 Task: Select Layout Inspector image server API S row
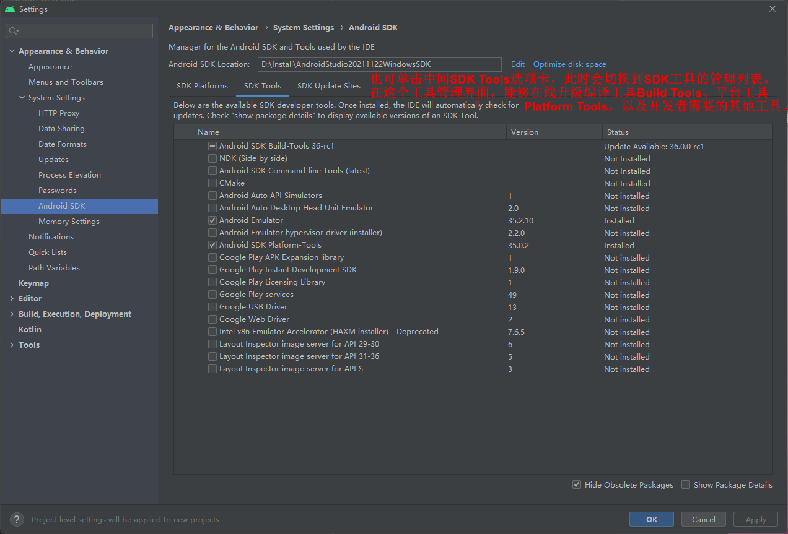pyautogui.click(x=473, y=369)
